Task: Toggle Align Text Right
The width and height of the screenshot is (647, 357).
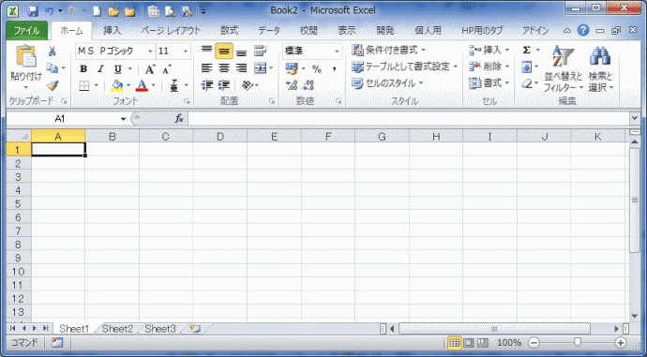Action: coord(241,68)
